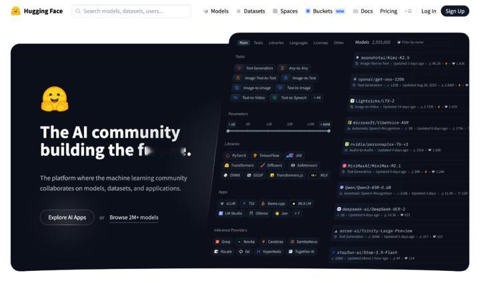Click the Explore AI Apps button
The width and height of the screenshot is (480, 283).
click(x=67, y=217)
